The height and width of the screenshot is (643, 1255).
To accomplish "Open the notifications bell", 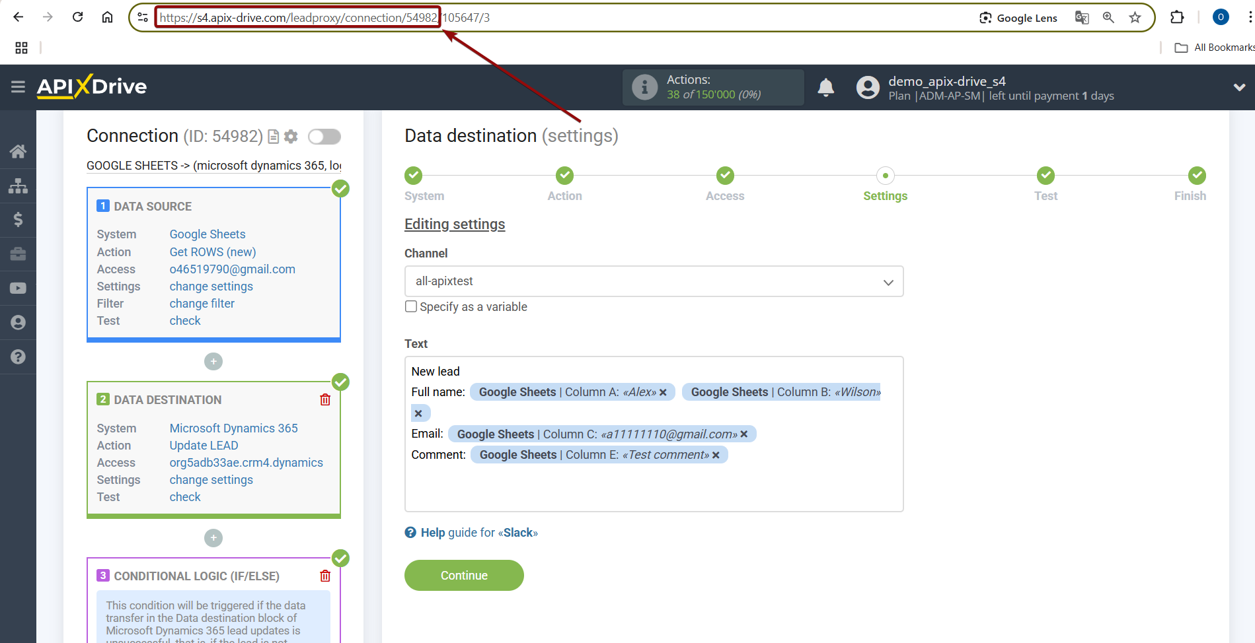I will (x=826, y=87).
